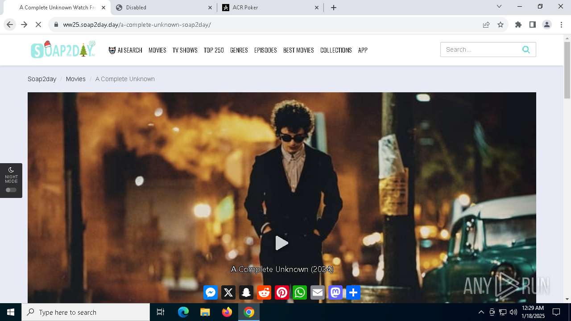The height and width of the screenshot is (321, 571).
Task: Share on Pinterest icon
Action: point(282,292)
